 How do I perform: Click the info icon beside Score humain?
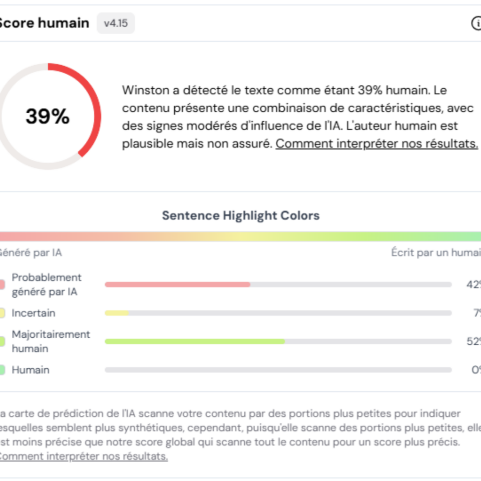tap(476, 23)
